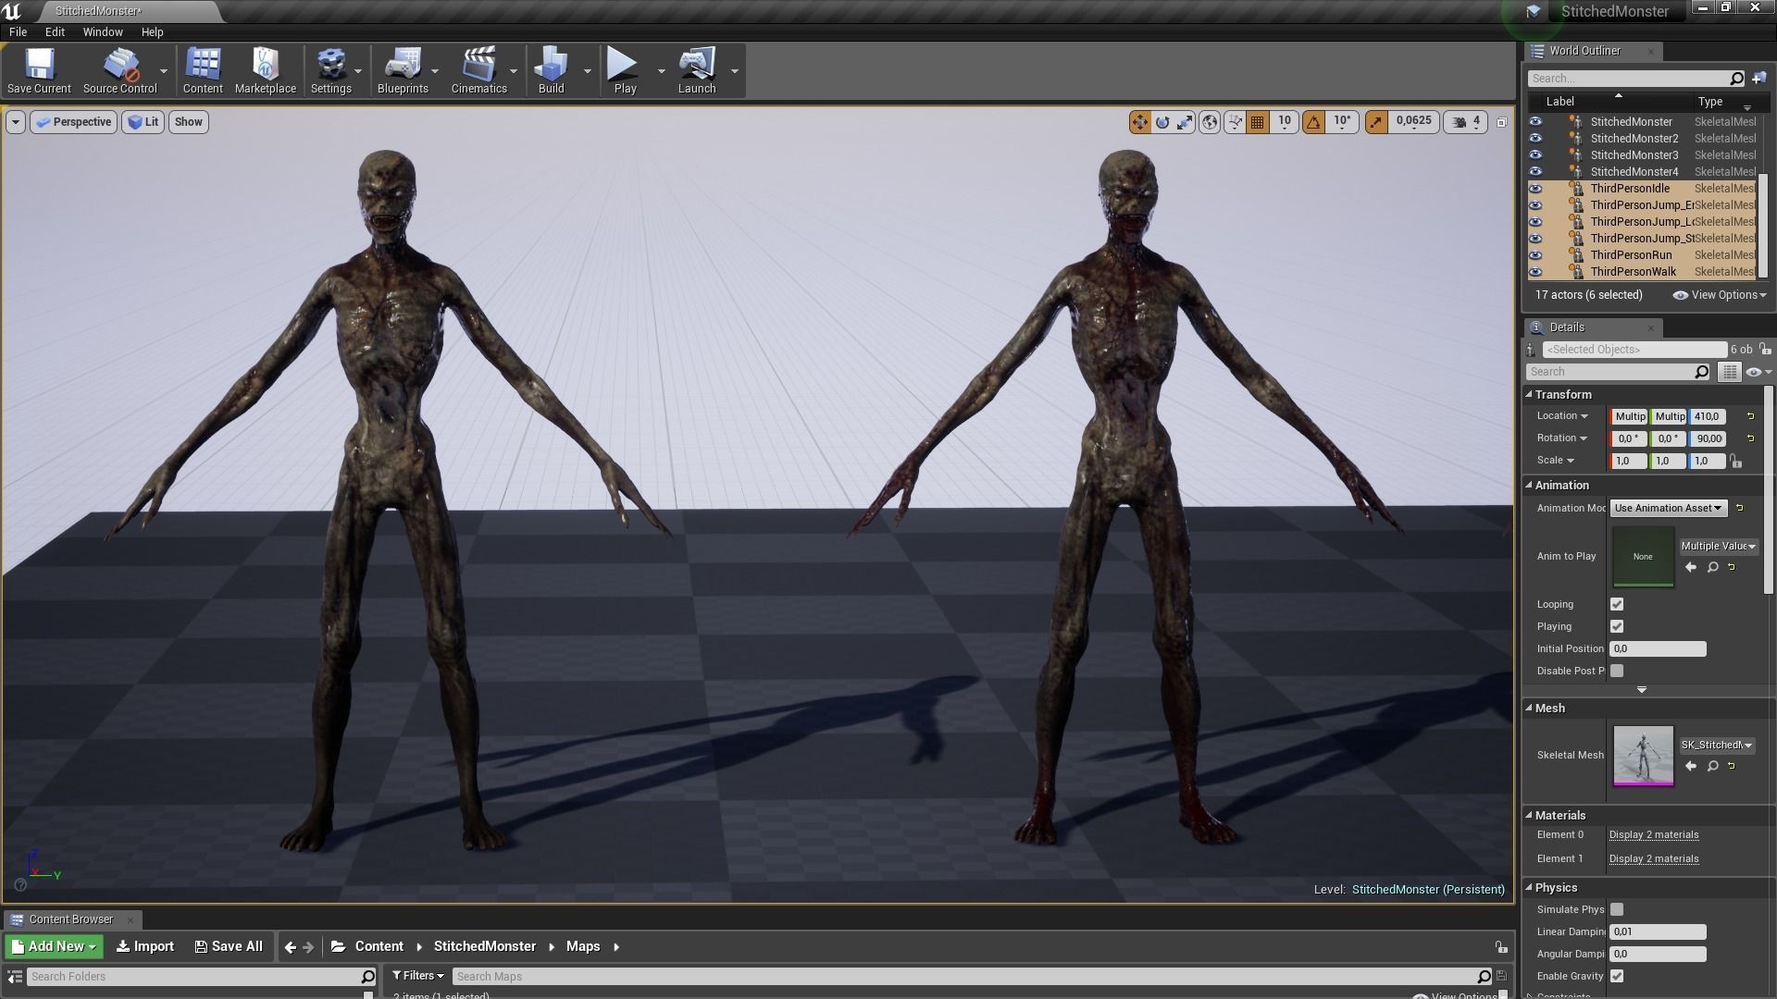Open Source Control from the toolbar

pyautogui.click(x=119, y=70)
